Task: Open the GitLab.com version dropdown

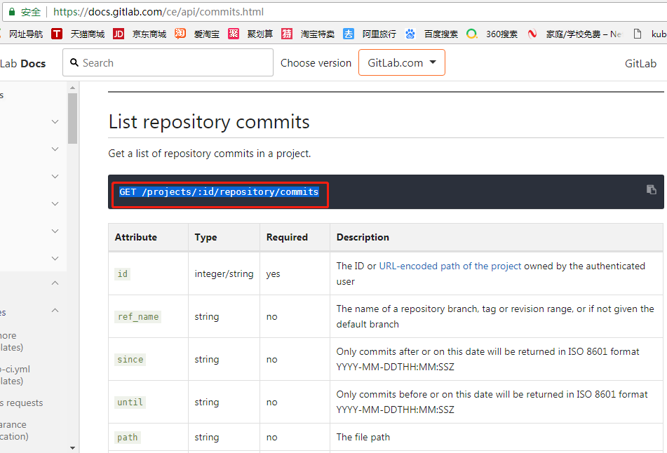Action: click(x=401, y=62)
